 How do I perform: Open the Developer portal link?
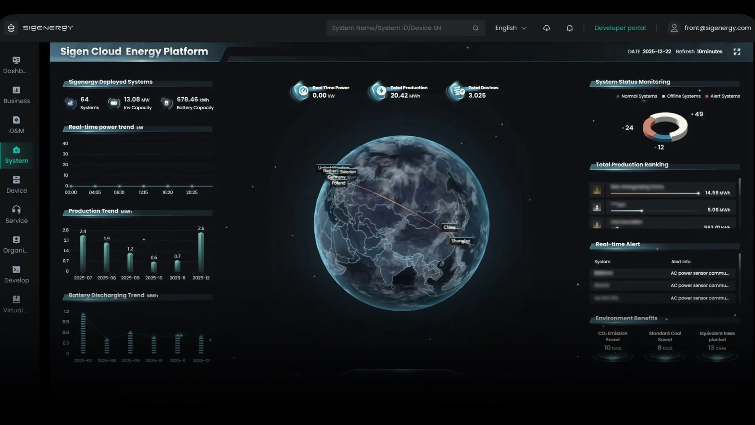620,28
